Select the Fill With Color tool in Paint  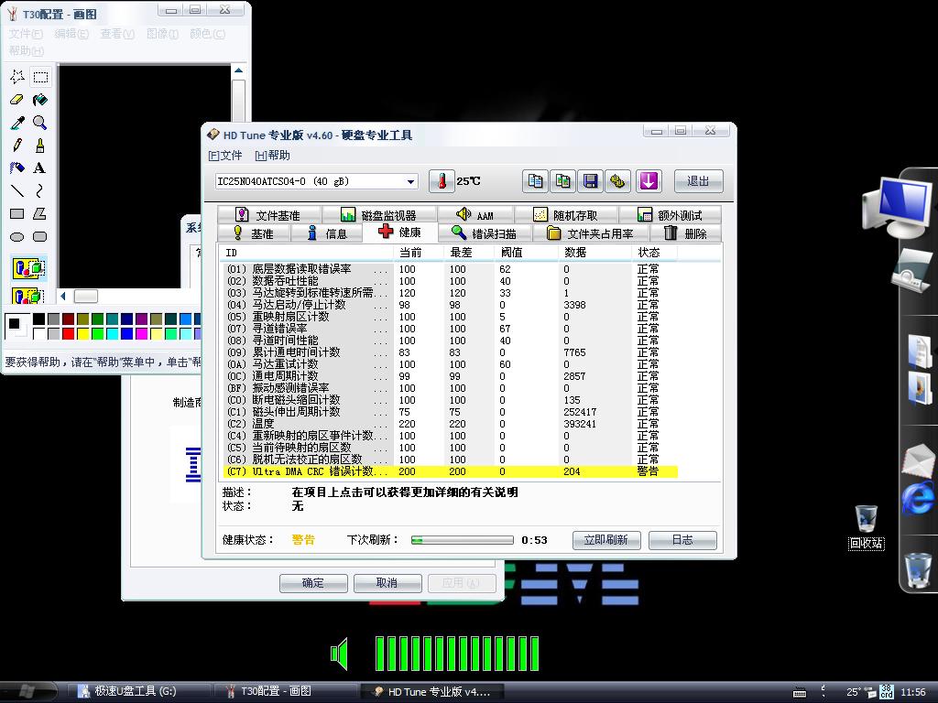(40, 100)
